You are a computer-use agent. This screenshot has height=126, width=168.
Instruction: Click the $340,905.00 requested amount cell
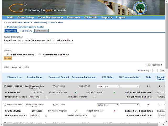[x=59, y=86]
